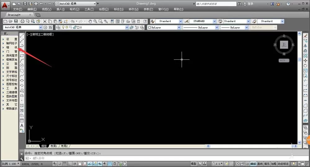Select the Erase tool in modify toolbar
The width and height of the screenshot is (310, 167).
pos(305,36)
